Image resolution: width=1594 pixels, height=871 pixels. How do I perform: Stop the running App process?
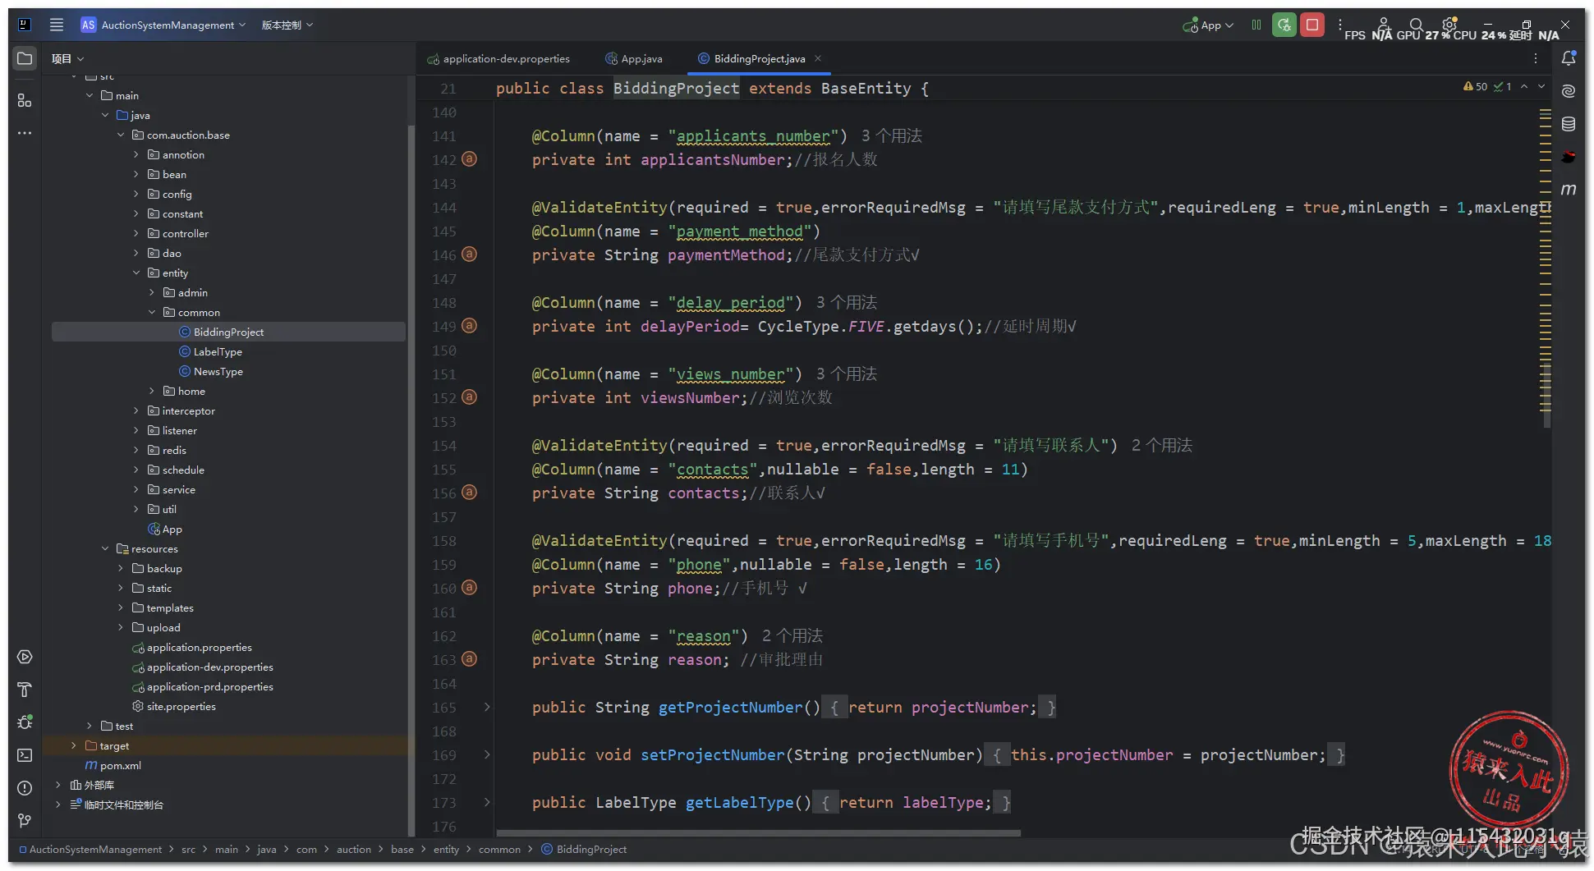point(1312,25)
